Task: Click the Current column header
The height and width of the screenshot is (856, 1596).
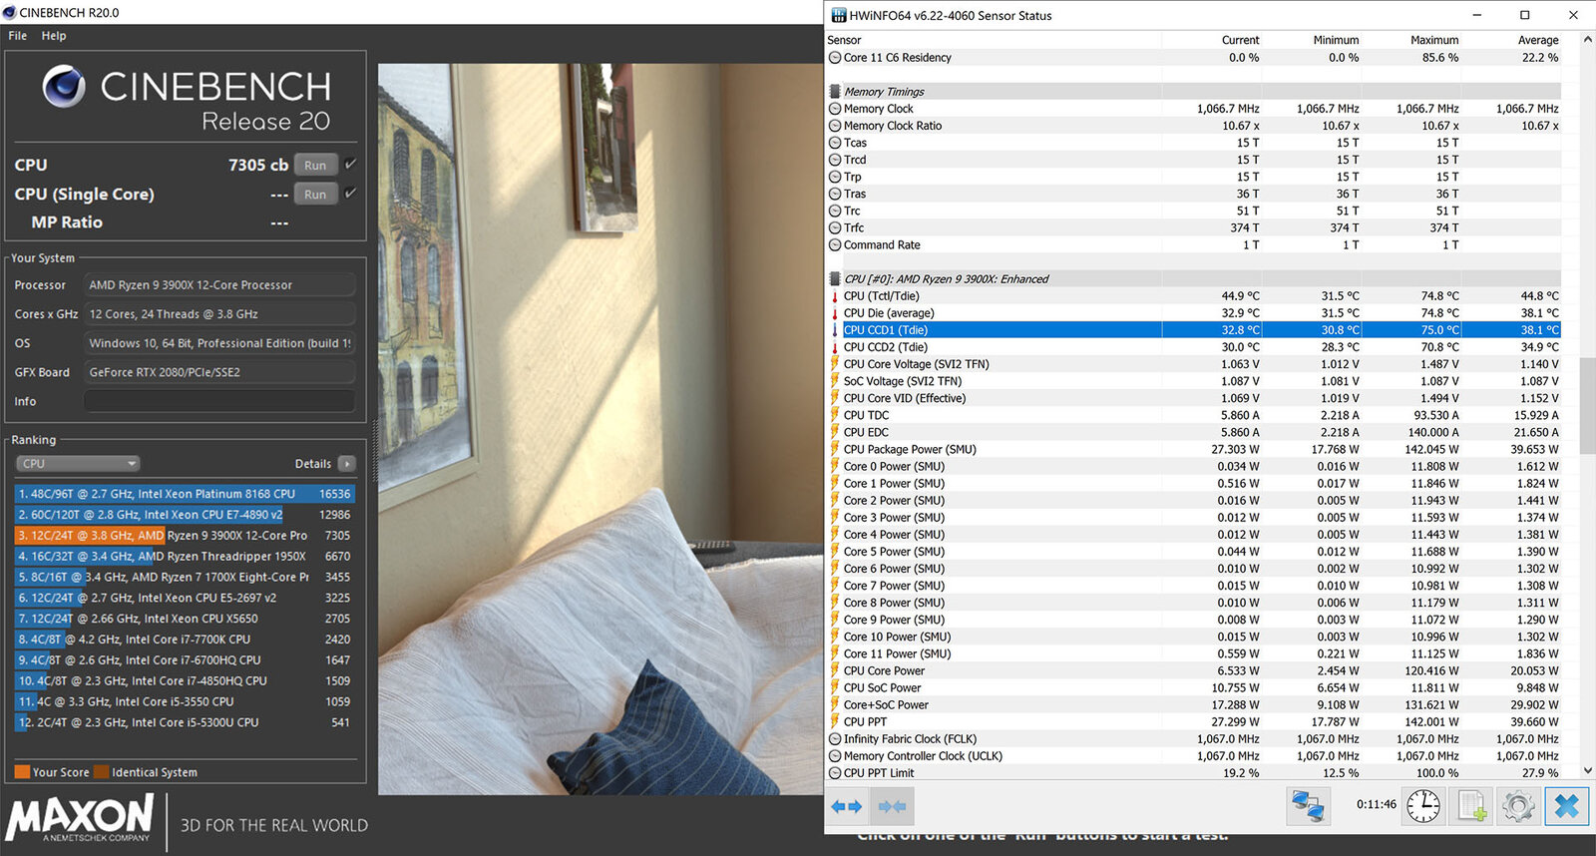Action: [1240, 40]
